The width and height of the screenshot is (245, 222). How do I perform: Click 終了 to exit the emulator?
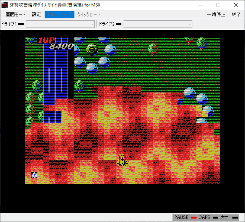coord(236,15)
